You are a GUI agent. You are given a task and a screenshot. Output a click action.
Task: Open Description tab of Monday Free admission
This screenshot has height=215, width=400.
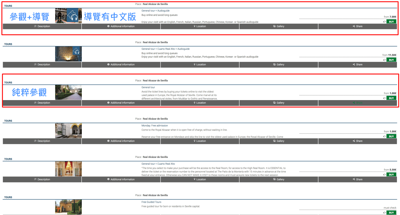coord(42,141)
